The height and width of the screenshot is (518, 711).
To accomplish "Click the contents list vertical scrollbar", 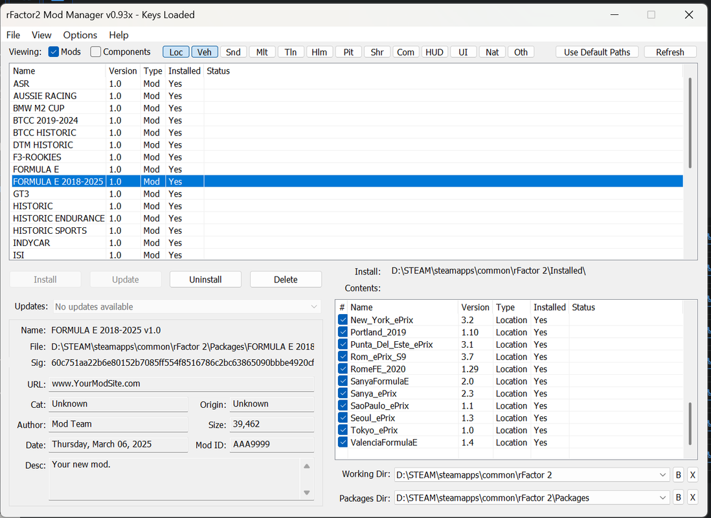I will (x=690, y=423).
